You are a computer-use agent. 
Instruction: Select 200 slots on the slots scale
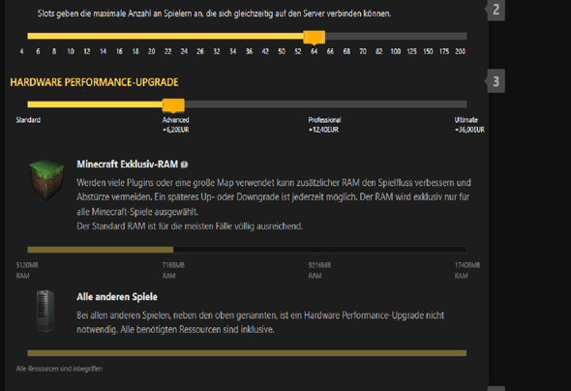(x=461, y=51)
